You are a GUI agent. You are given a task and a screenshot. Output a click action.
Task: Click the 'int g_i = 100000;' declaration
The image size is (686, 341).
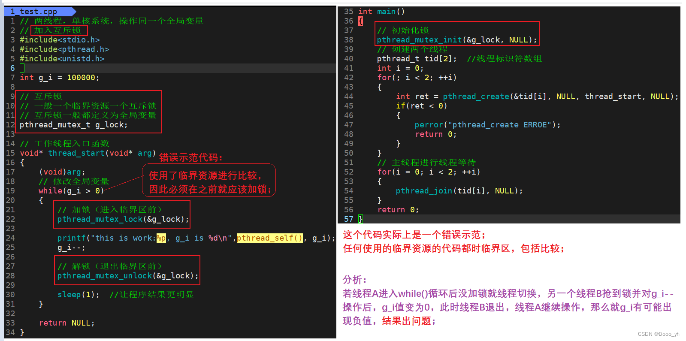pos(60,78)
